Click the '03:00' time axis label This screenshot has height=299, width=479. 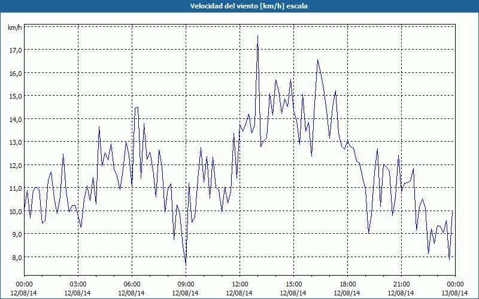tap(78, 285)
